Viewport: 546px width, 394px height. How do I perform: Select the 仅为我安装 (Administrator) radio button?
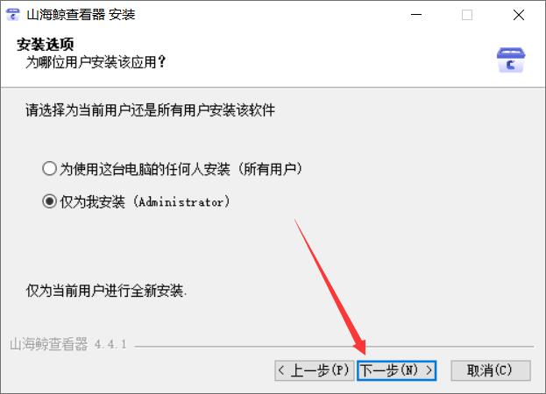pyautogui.click(x=49, y=201)
